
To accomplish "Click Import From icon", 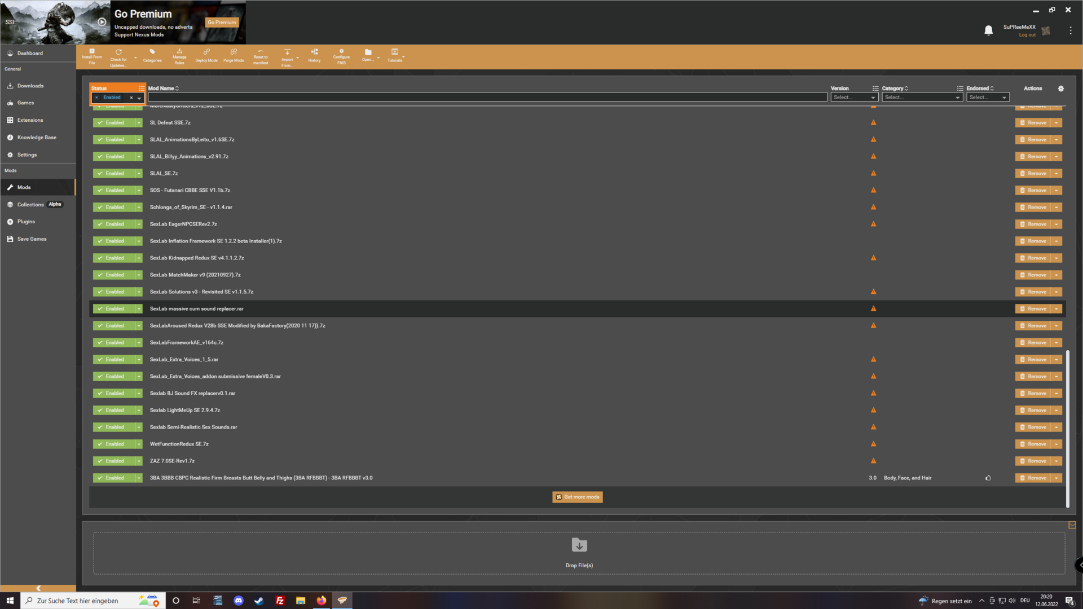I will click(x=287, y=57).
